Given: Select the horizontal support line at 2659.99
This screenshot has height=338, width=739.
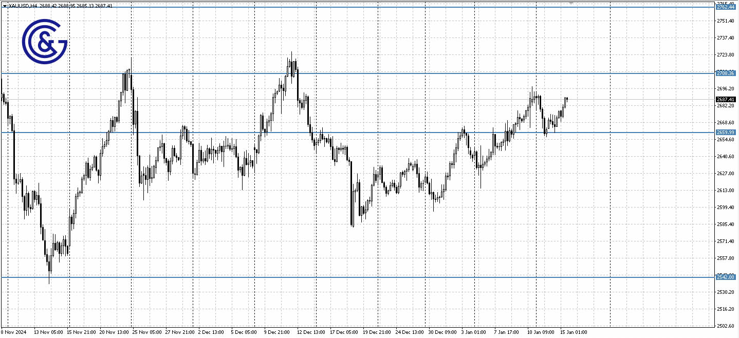Looking at the screenshot, I should tap(360, 132).
